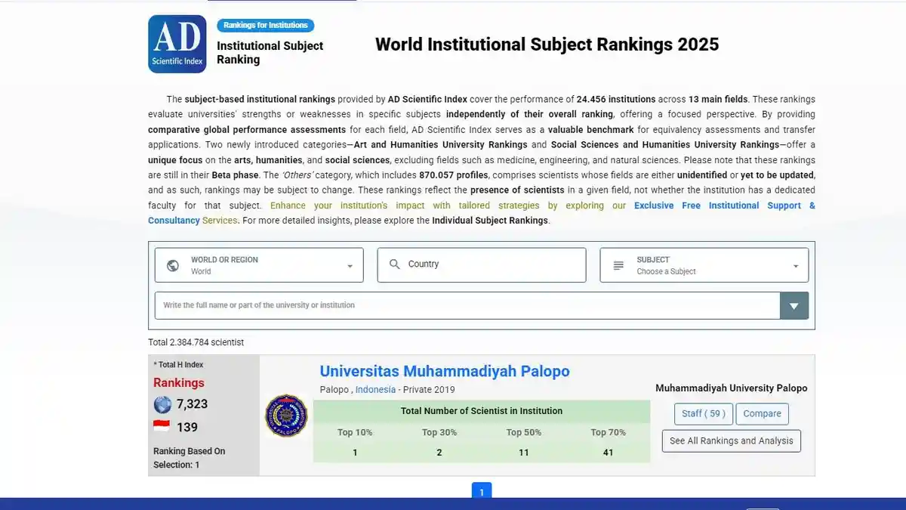Click the Top 50% column header
The width and height of the screenshot is (906, 510).
click(524, 433)
